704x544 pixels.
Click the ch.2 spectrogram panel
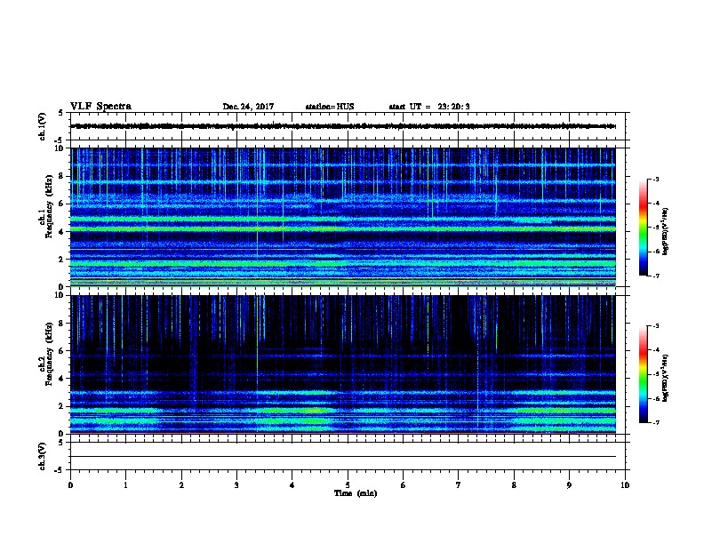point(343,364)
